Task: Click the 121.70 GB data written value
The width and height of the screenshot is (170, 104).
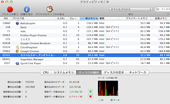Action: click(75, 87)
